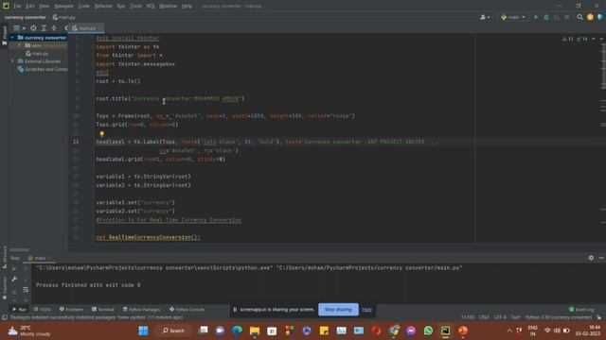Collapse the currency converter project folder
606x340 pixels.
(x=12, y=38)
